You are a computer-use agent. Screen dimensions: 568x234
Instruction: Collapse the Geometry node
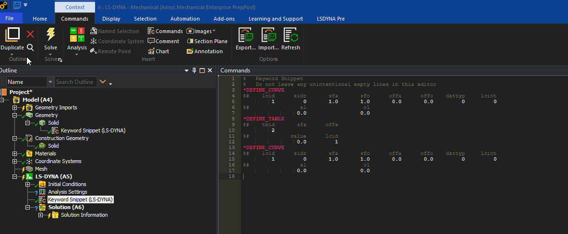(x=15, y=116)
